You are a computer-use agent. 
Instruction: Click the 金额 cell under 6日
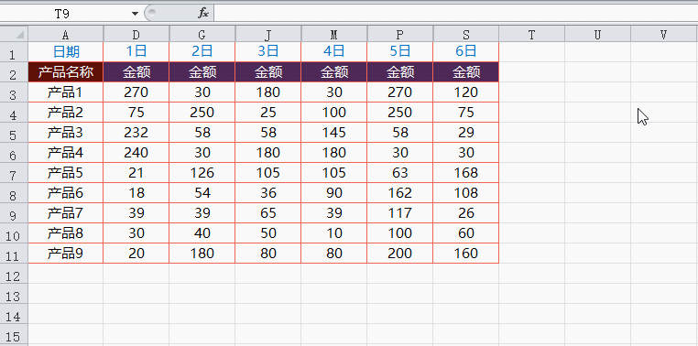click(x=465, y=72)
